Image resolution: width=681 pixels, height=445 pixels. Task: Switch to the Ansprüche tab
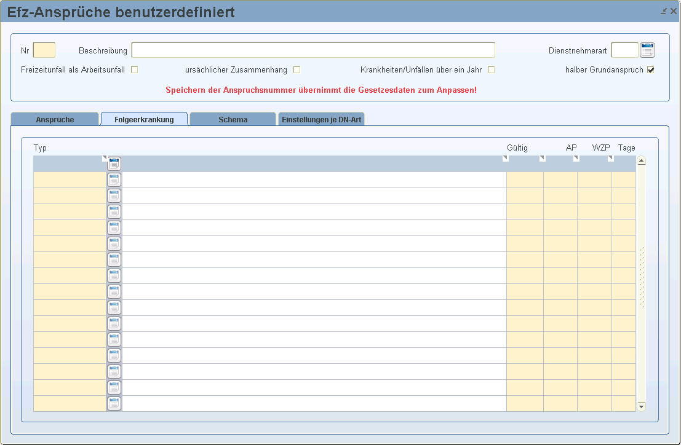55,119
